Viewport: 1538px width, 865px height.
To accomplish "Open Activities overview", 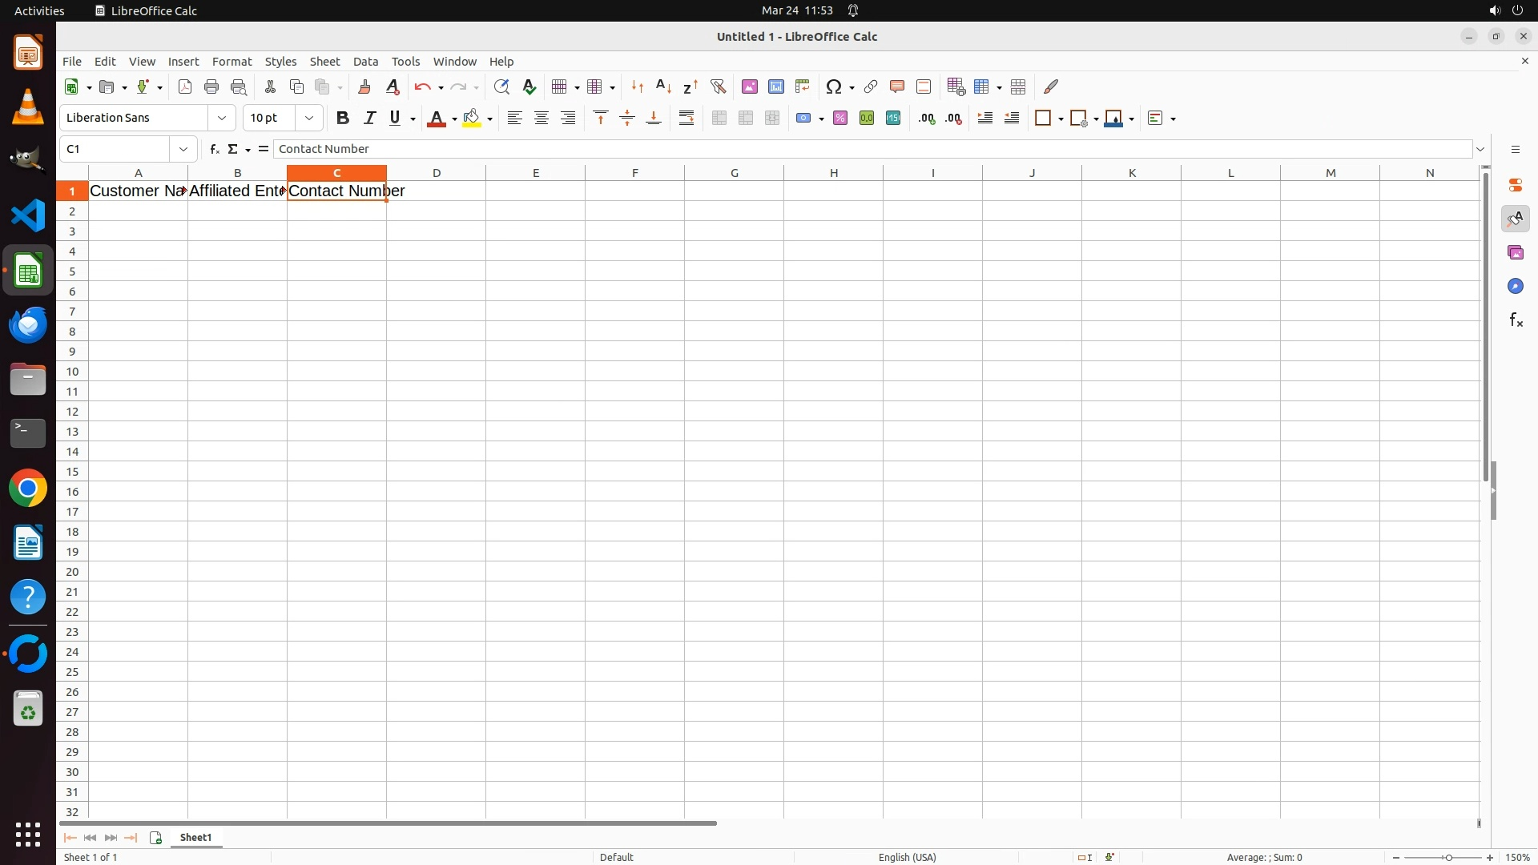I will [39, 10].
